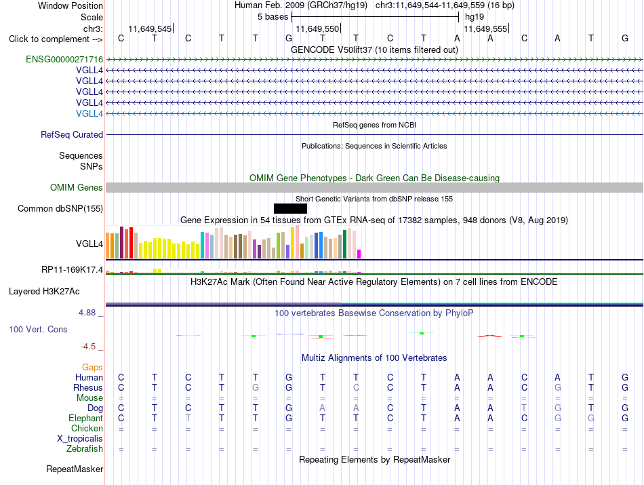
Task: Click the black dbSNP variant block
Action: click(290, 208)
